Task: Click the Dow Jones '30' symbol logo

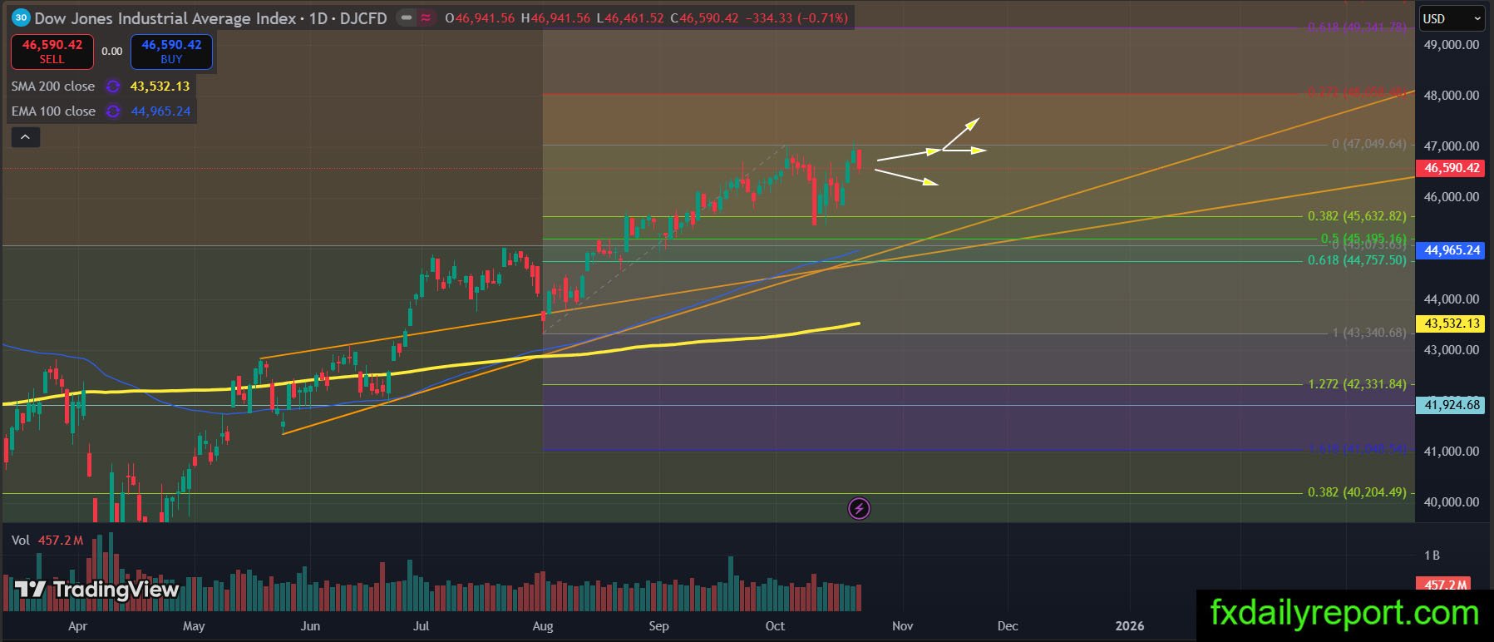Action: point(21,17)
